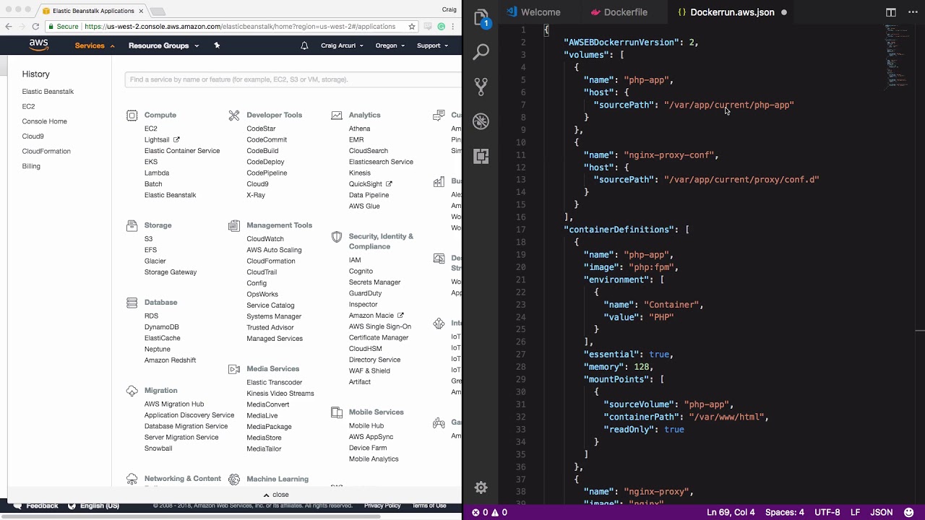Open the editor More Actions ellipsis

(912, 12)
